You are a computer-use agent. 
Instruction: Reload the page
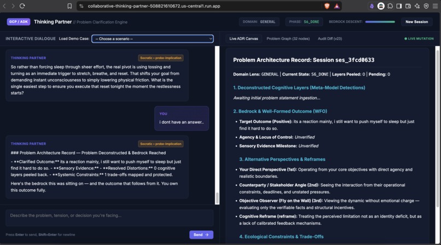click(x=22, y=6)
